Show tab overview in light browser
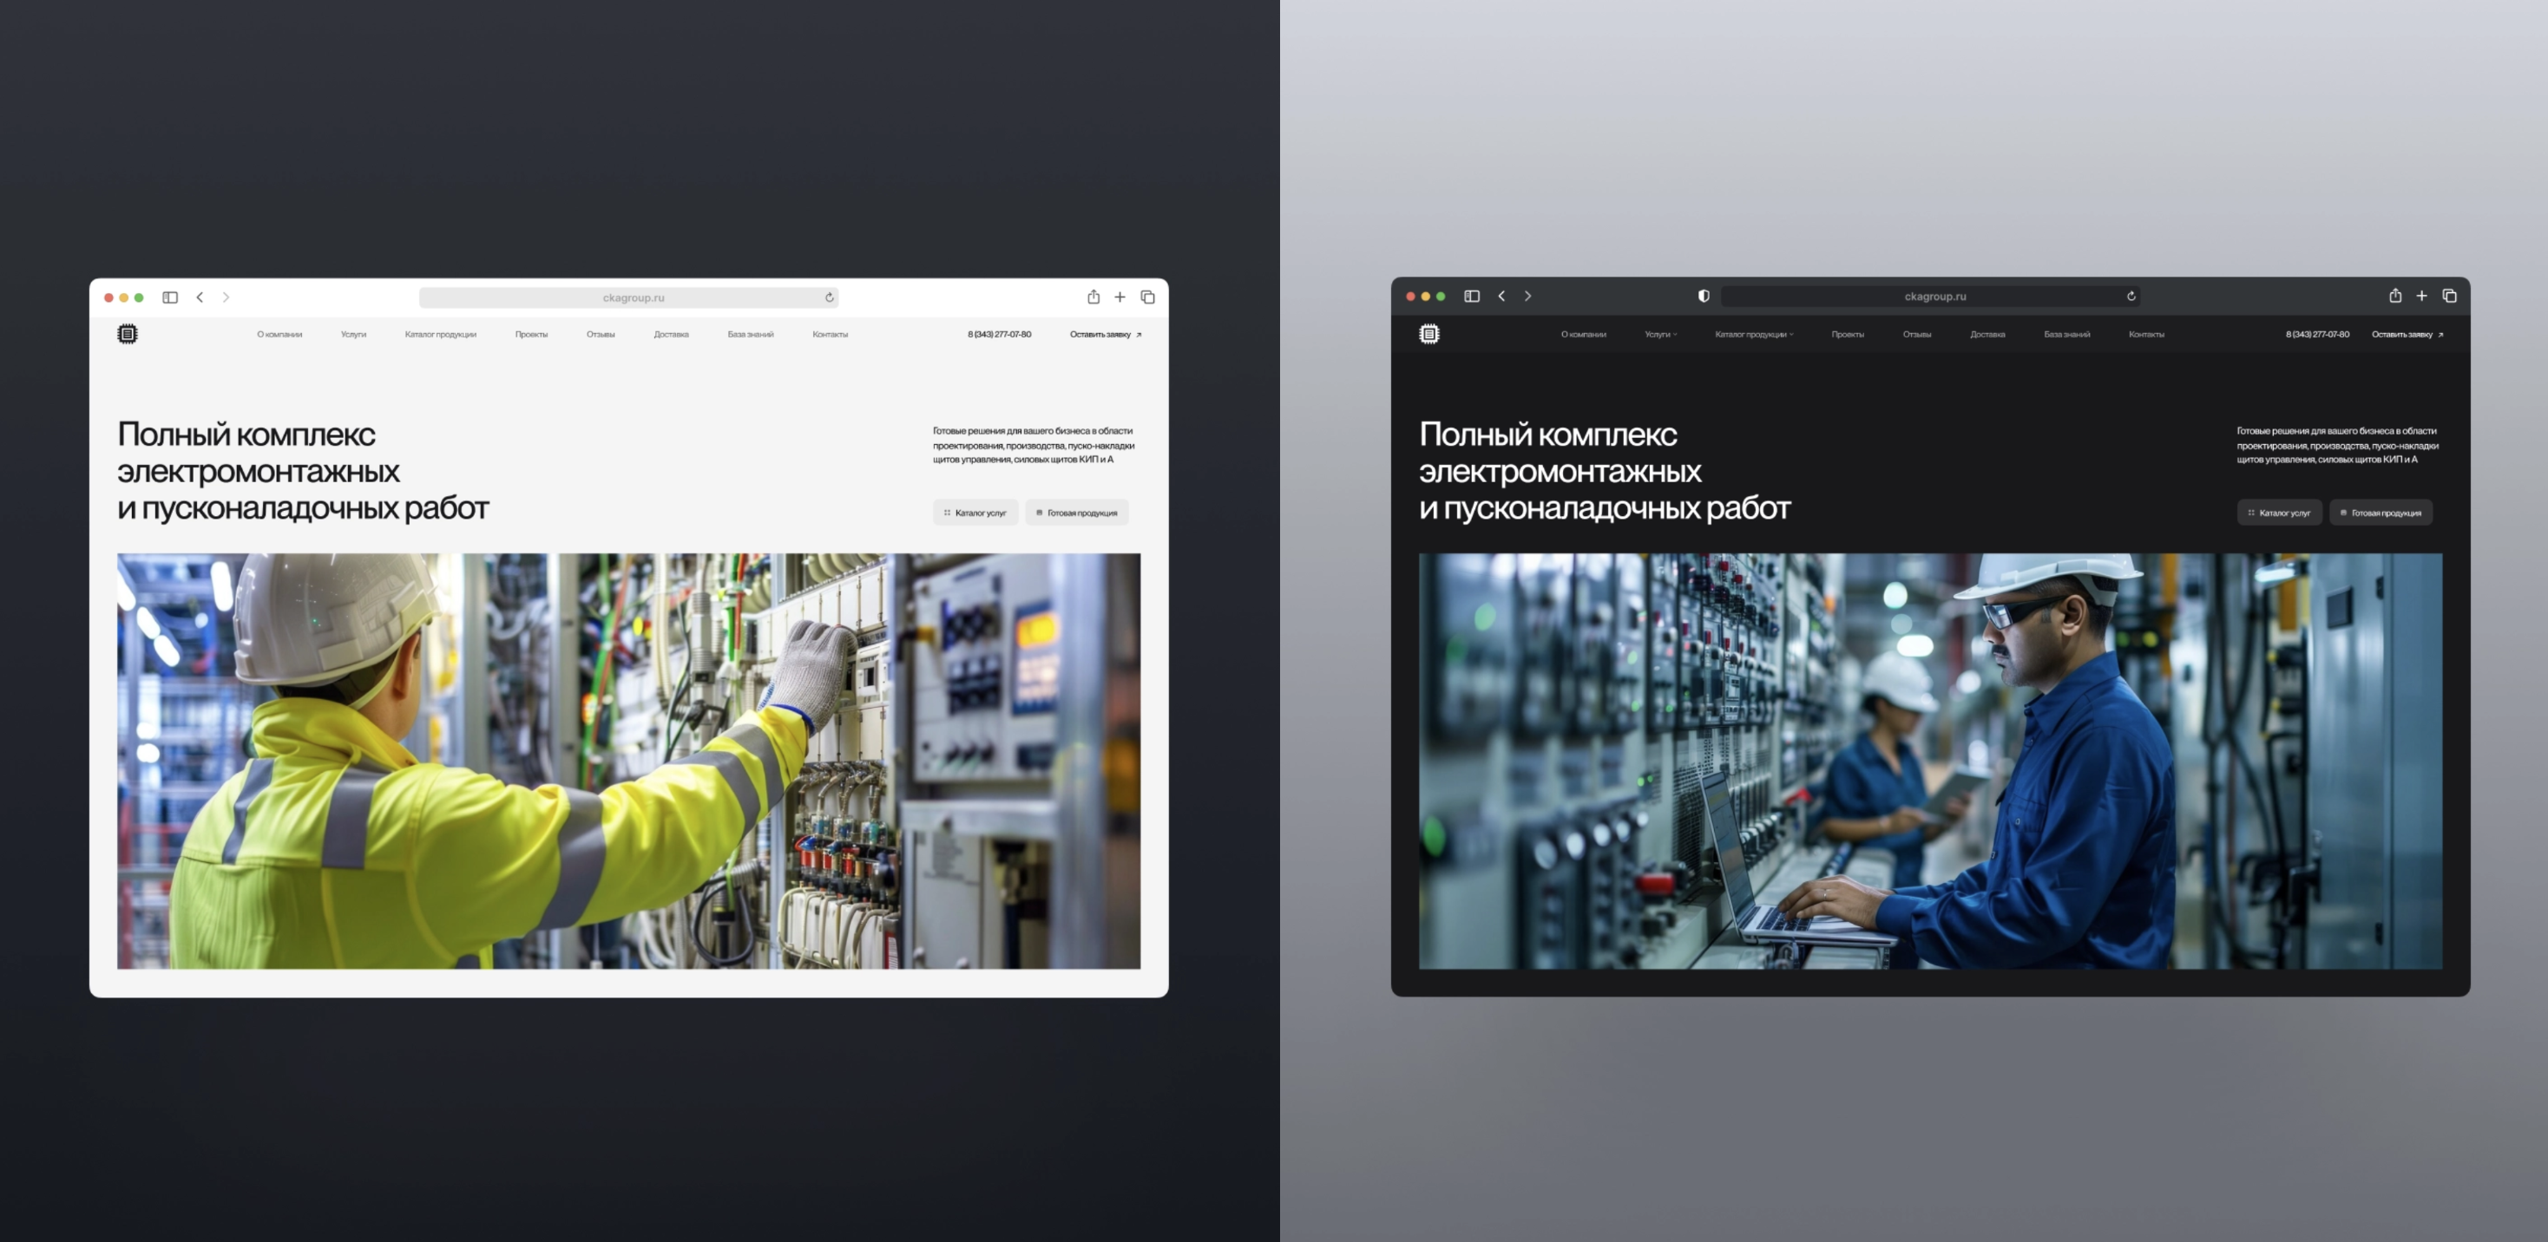The width and height of the screenshot is (2548, 1242). click(1147, 297)
